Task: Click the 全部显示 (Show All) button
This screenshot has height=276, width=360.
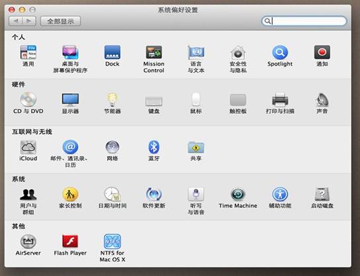Action: [61, 21]
